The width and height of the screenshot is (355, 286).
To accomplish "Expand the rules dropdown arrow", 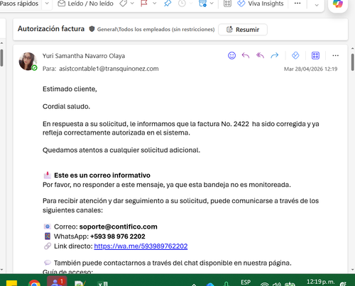I will [x=212, y=4].
